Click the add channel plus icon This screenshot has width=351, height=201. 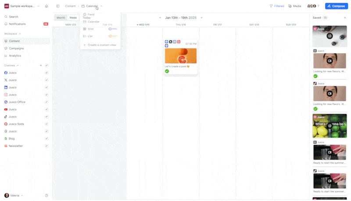(x=41, y=65)
